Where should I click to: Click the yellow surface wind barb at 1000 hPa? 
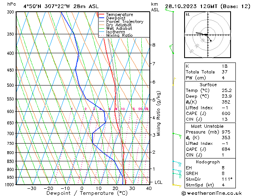(177, 186)
